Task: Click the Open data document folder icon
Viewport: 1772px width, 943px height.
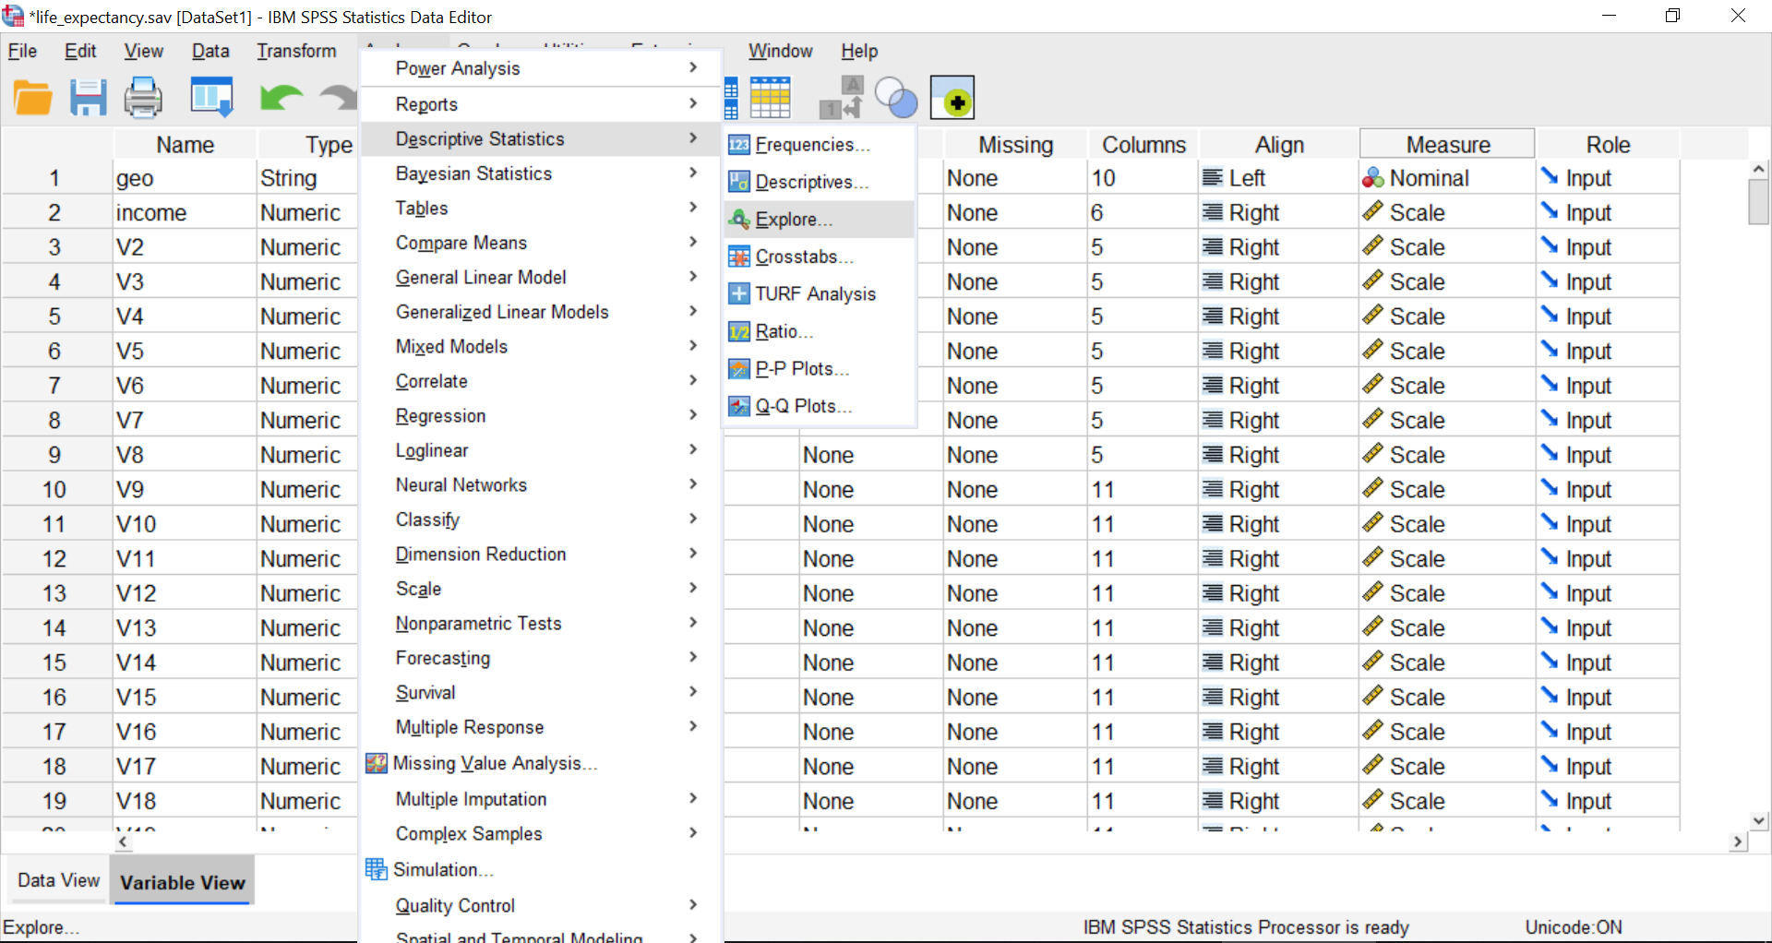Action: click(x=33, y=98)
